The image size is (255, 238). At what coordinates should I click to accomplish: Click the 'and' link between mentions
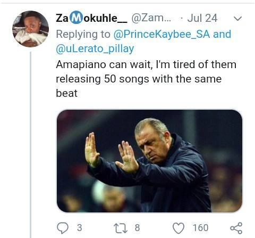pyautogui.click(x=222, y=34)
